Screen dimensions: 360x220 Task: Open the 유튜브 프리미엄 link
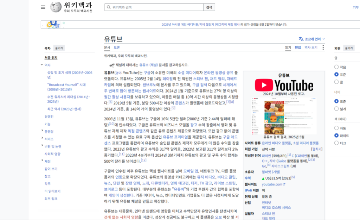[175, 137]
